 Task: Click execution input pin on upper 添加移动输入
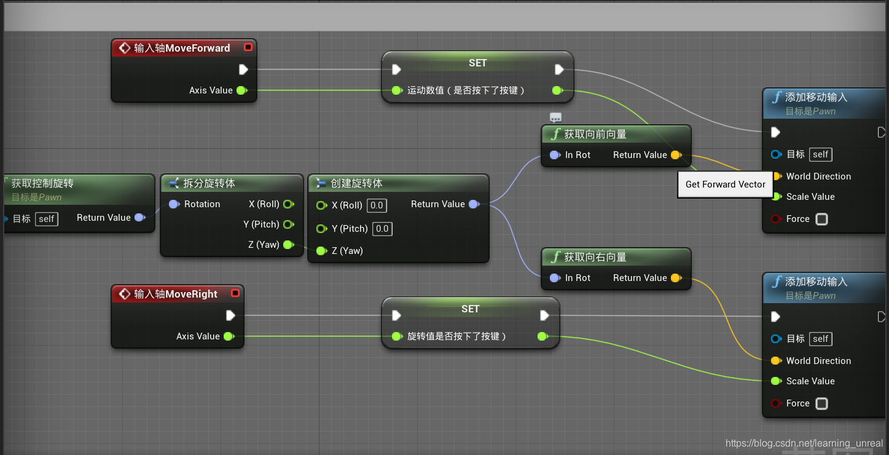coord(776,132)
